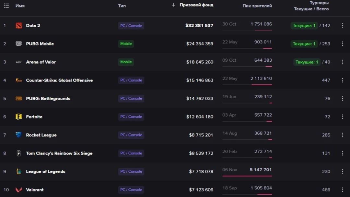Image resolution: width=350 pixels, height=197 pixels.
Task: Open the list view icon beside Имя
Action: coord(6,6)
